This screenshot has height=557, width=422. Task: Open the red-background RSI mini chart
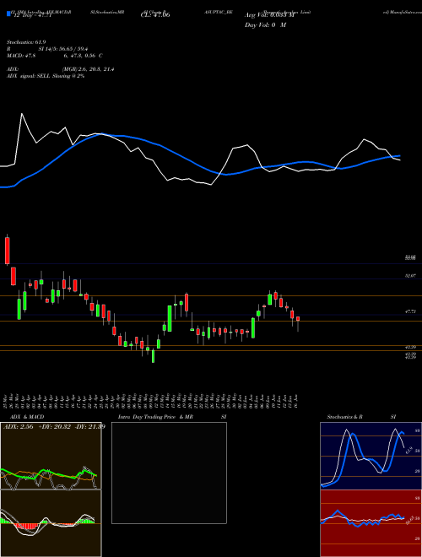pyautogui.click(x=371, y=523)
